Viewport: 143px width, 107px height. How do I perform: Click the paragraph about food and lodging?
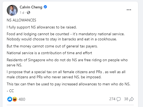[66, 37]
